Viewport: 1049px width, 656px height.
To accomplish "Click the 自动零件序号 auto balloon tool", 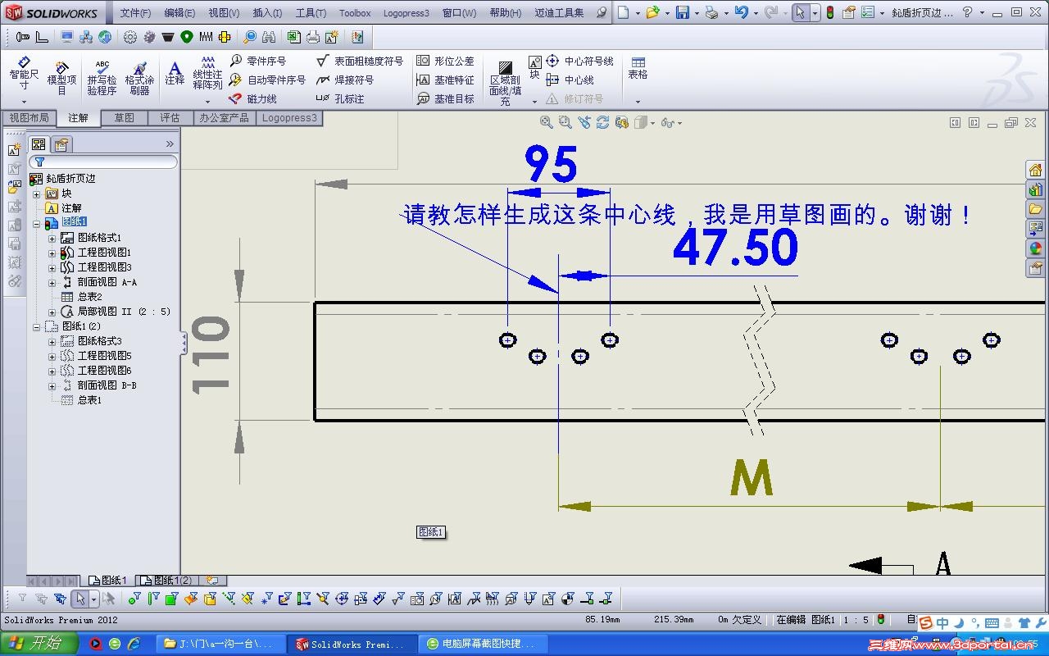I will pyautogui.click(x=267, y=80).
